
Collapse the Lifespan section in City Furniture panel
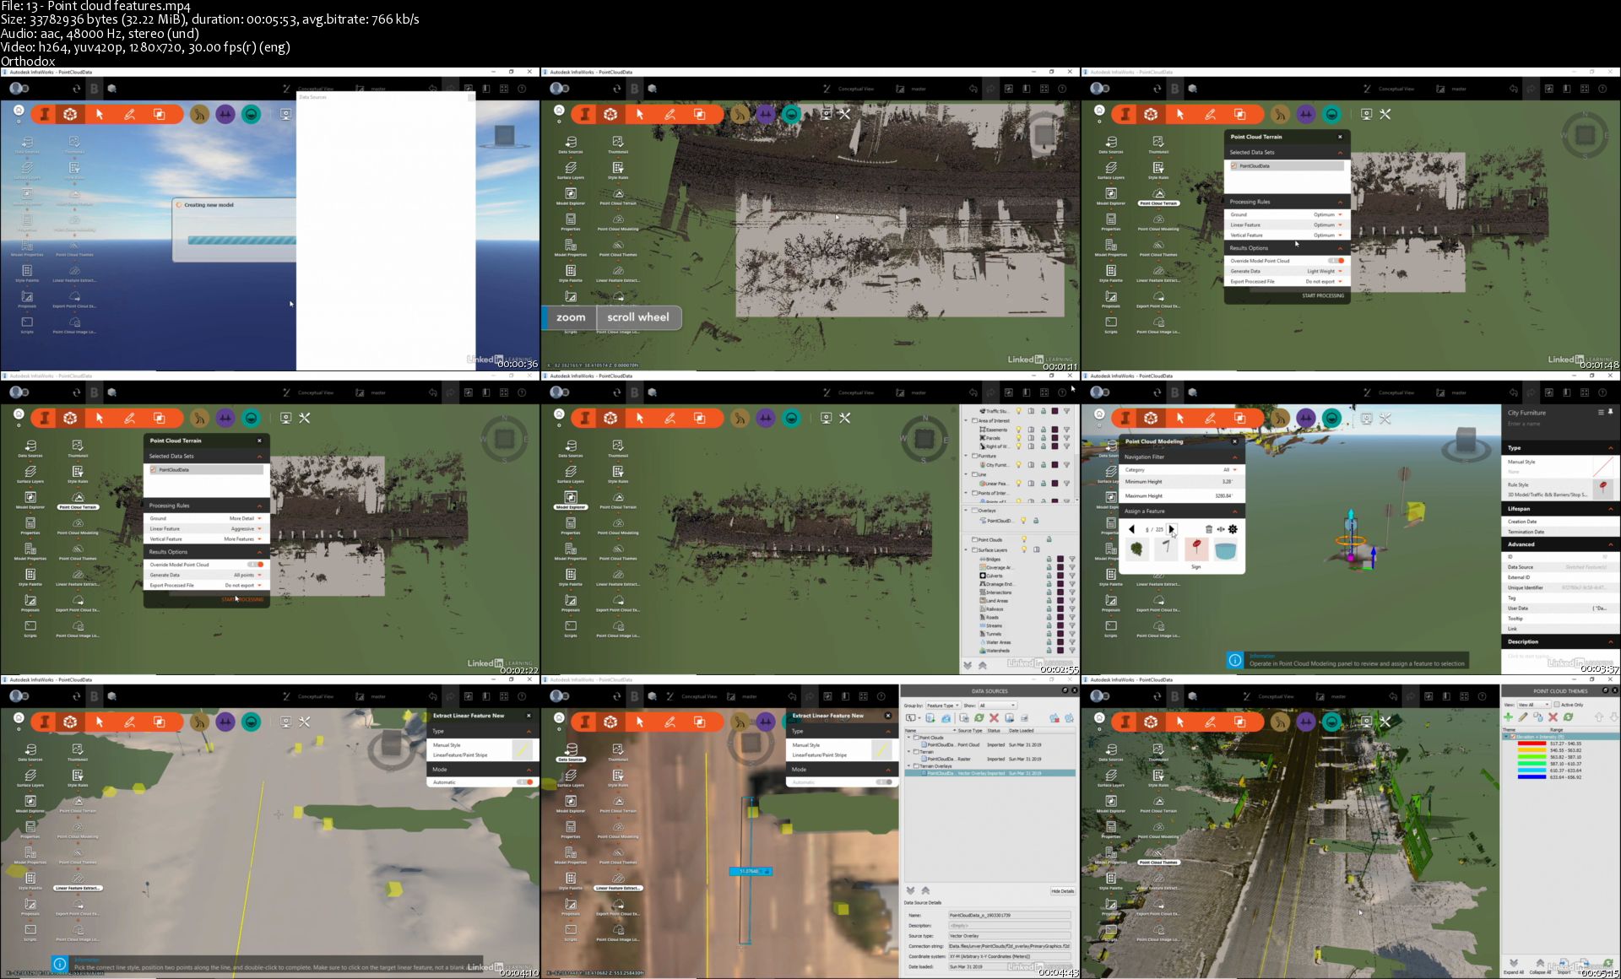pyautogui.click(x=1611, y=509)
